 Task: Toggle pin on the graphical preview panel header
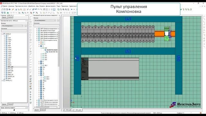[x=26, y=108]
